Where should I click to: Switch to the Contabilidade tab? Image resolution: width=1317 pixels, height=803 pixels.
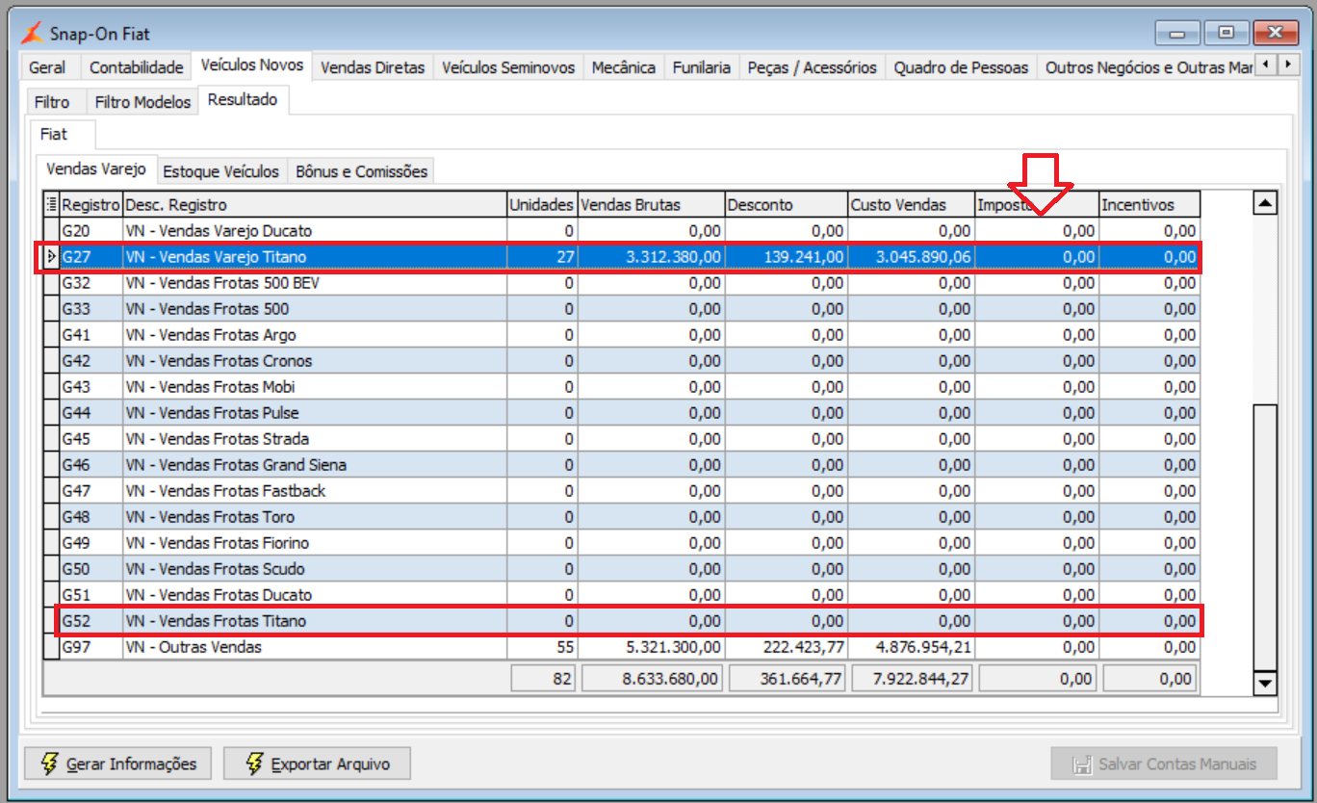tap(136, 67)
